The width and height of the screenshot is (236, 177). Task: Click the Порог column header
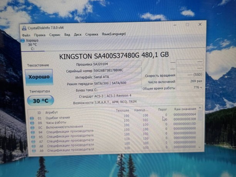pos(162,110)
